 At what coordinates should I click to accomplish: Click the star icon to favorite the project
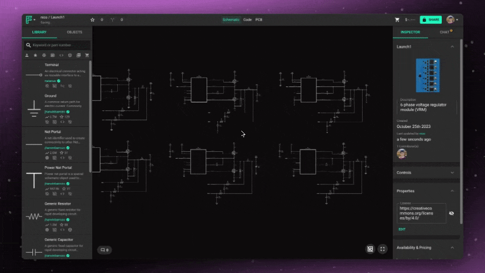click(x=93, y=20)
